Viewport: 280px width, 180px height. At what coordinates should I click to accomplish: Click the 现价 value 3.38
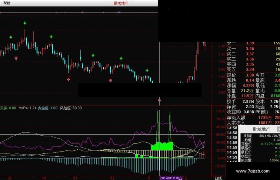[250, 75]
